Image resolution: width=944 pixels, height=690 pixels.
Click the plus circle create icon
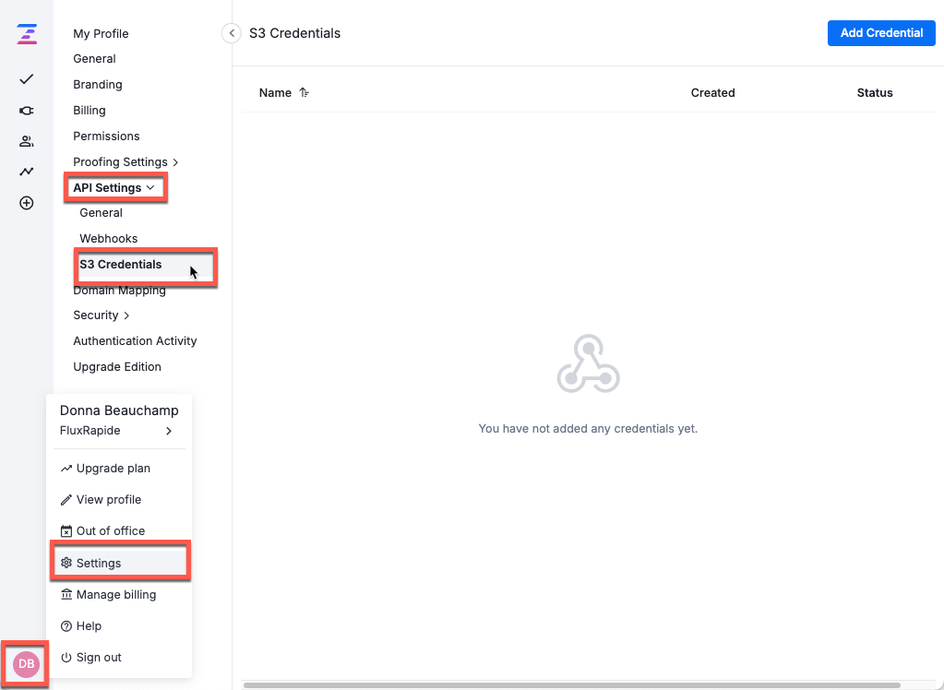[27, 203]
